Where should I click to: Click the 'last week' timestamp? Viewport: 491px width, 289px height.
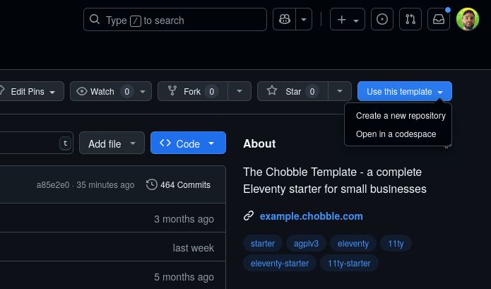(x=193, y=248)
